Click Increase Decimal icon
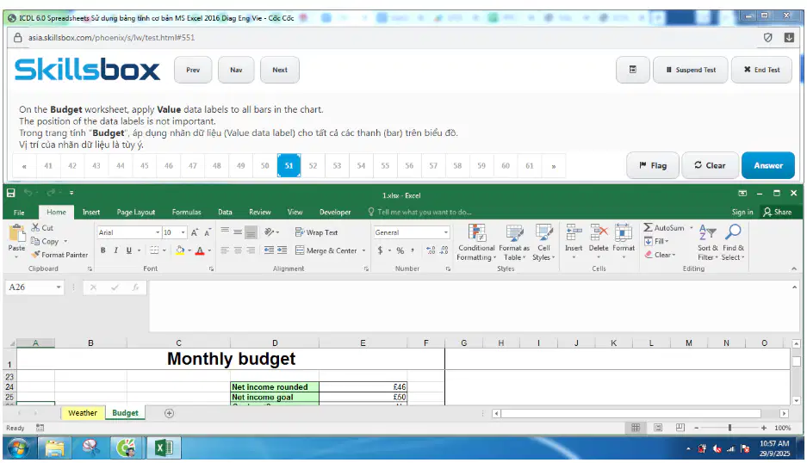Screen dimensions: 807x463 (431, 250)
